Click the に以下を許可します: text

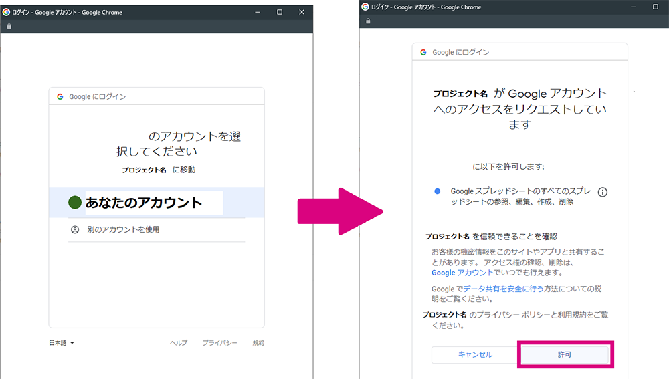coord(508,166)
